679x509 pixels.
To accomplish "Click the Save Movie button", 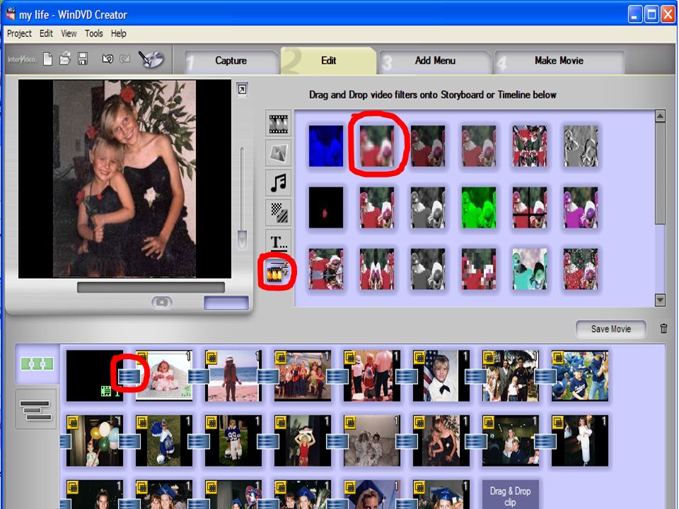I will click(x=610, y=329).
